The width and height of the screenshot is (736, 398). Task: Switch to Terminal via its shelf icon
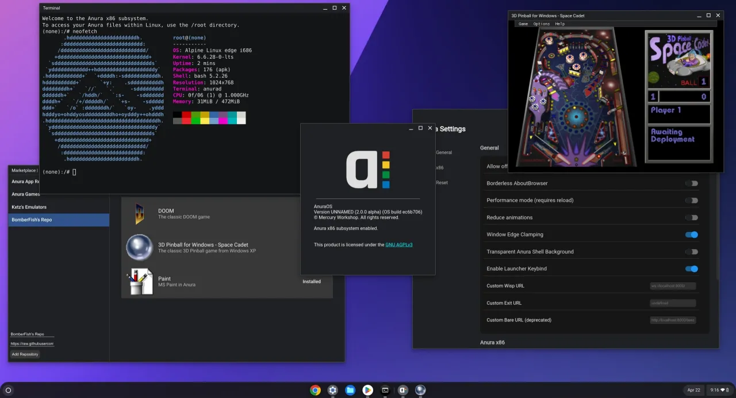(385, 390)
